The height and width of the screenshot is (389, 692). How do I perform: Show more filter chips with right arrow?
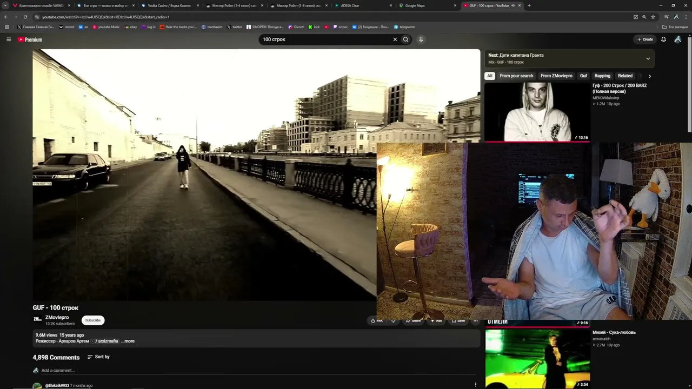(649, 76)
